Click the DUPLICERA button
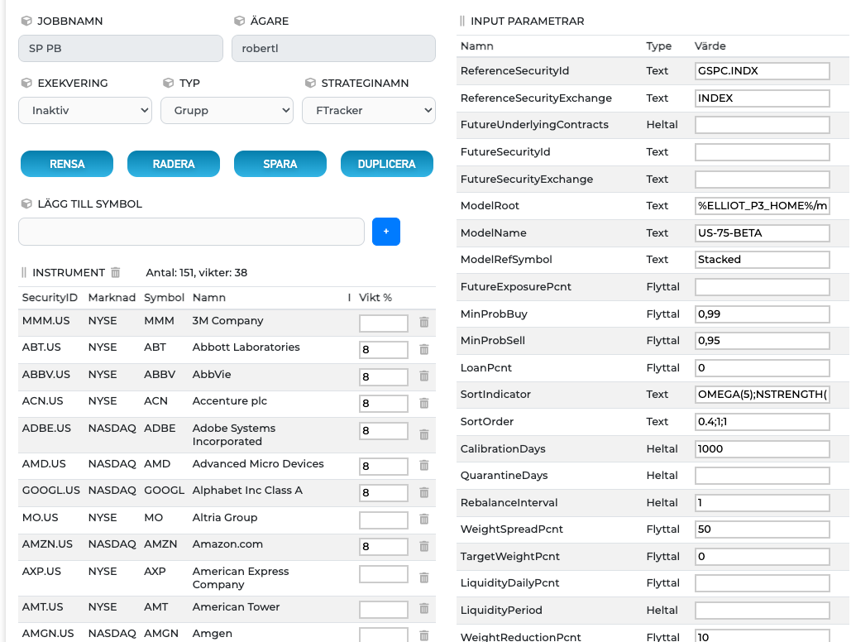The image size is (856, 642). coord(386,164)
